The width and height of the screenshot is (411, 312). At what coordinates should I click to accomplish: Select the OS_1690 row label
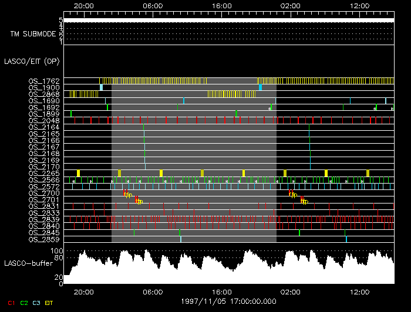(44, 101)
